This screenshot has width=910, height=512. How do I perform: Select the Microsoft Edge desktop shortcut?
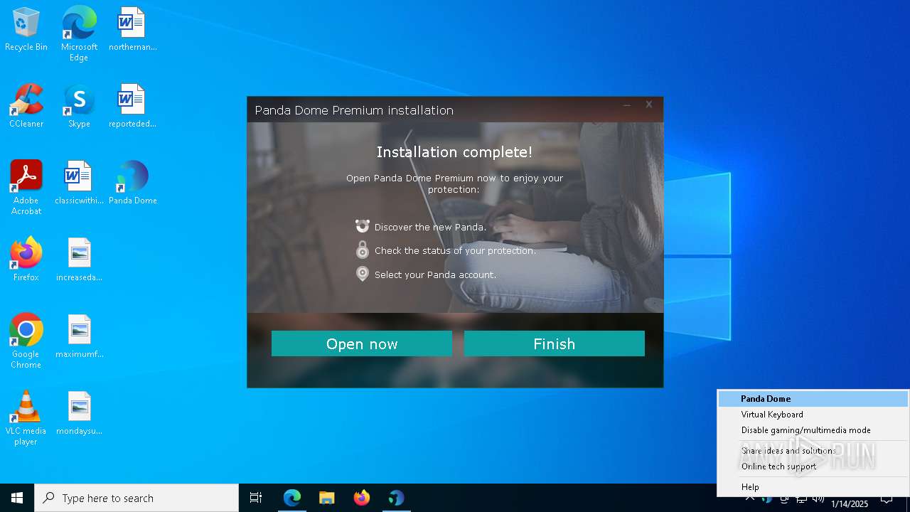click(x=79, y=34)
